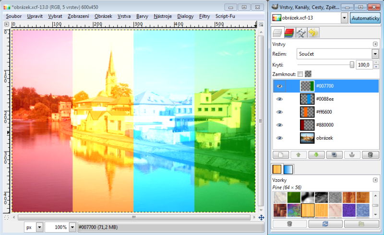Hide the #0088ee layer via eye icon
384x235 pixels.
click(280, 99)
